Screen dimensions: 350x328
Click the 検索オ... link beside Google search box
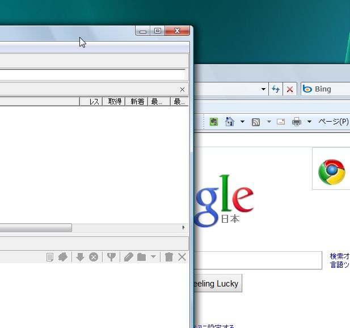340,256
